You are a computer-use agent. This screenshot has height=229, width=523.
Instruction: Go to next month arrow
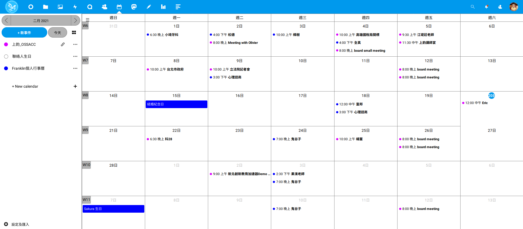coord(76,20)
